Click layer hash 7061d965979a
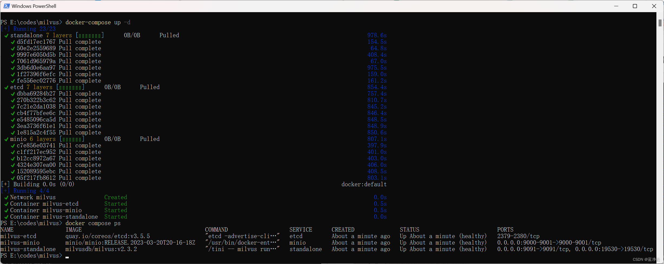 36,61
